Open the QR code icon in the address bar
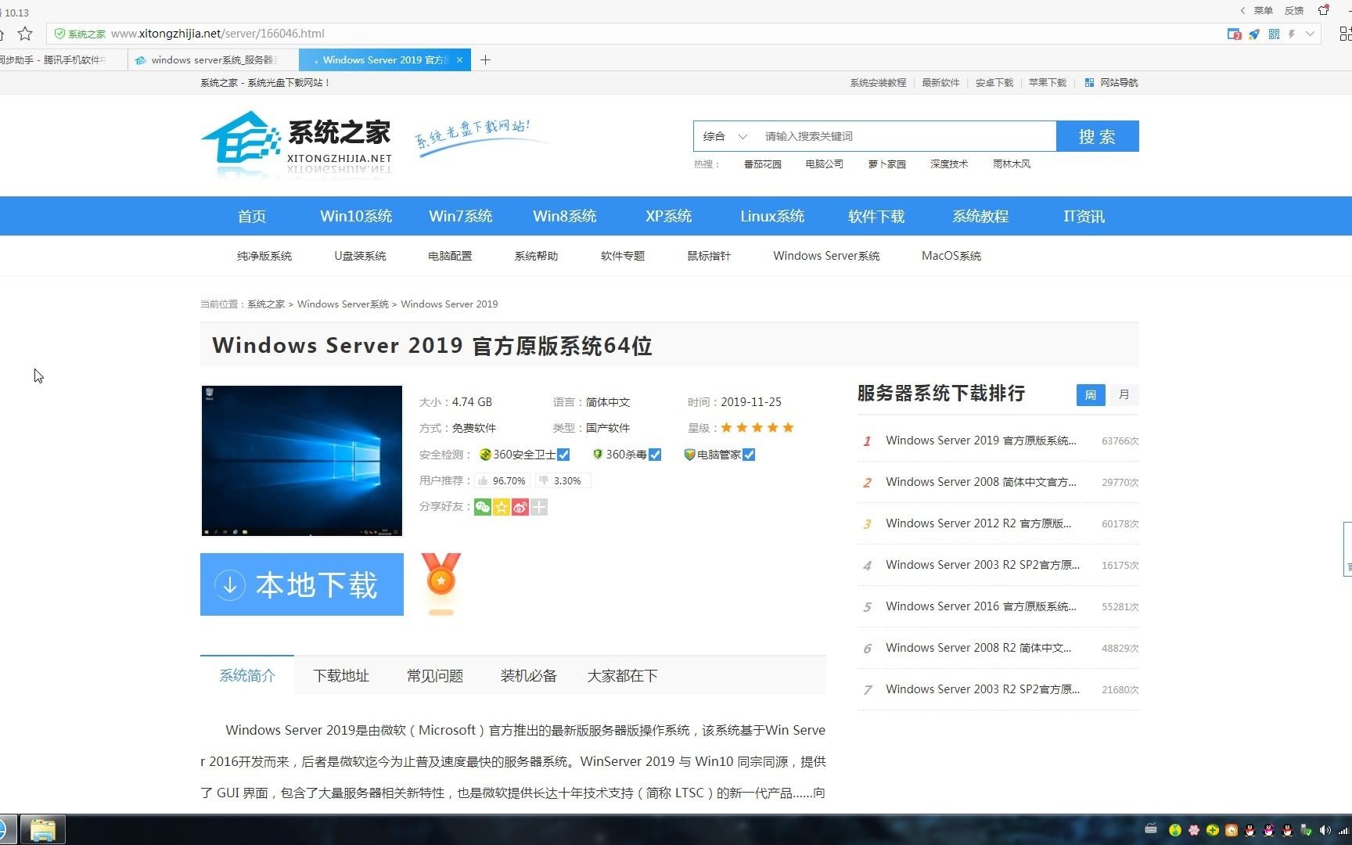The width and height of the screenshot is (1352, 845). (x=1274, y=34)
